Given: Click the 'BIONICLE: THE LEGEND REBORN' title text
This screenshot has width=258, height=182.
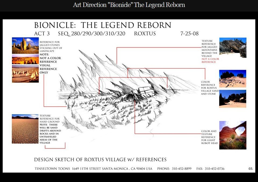Looking at the screenshot, I should (x=103, y=25).
